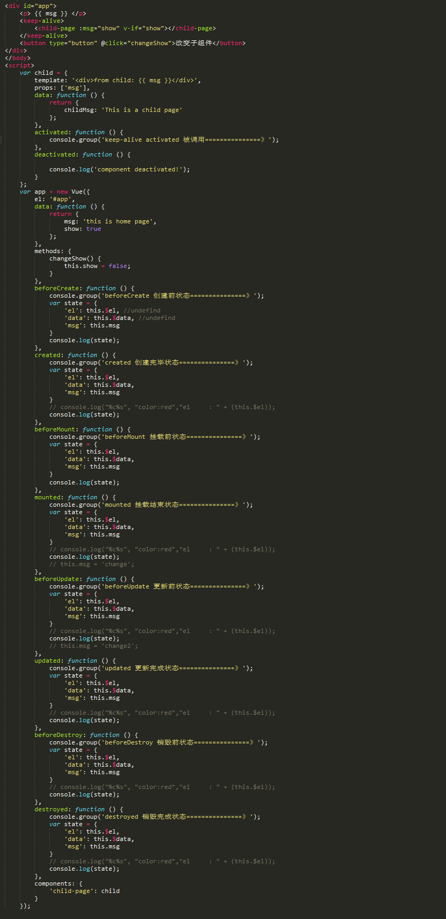446x919 pixels.
Task: Click the props: ['msg'] line
Action: point(62,88)
